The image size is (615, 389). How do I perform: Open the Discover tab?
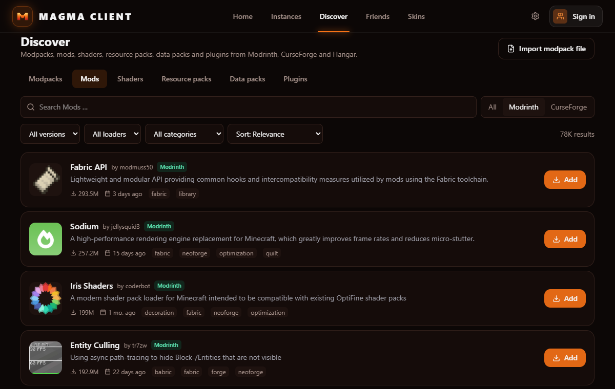pos(334,16)
